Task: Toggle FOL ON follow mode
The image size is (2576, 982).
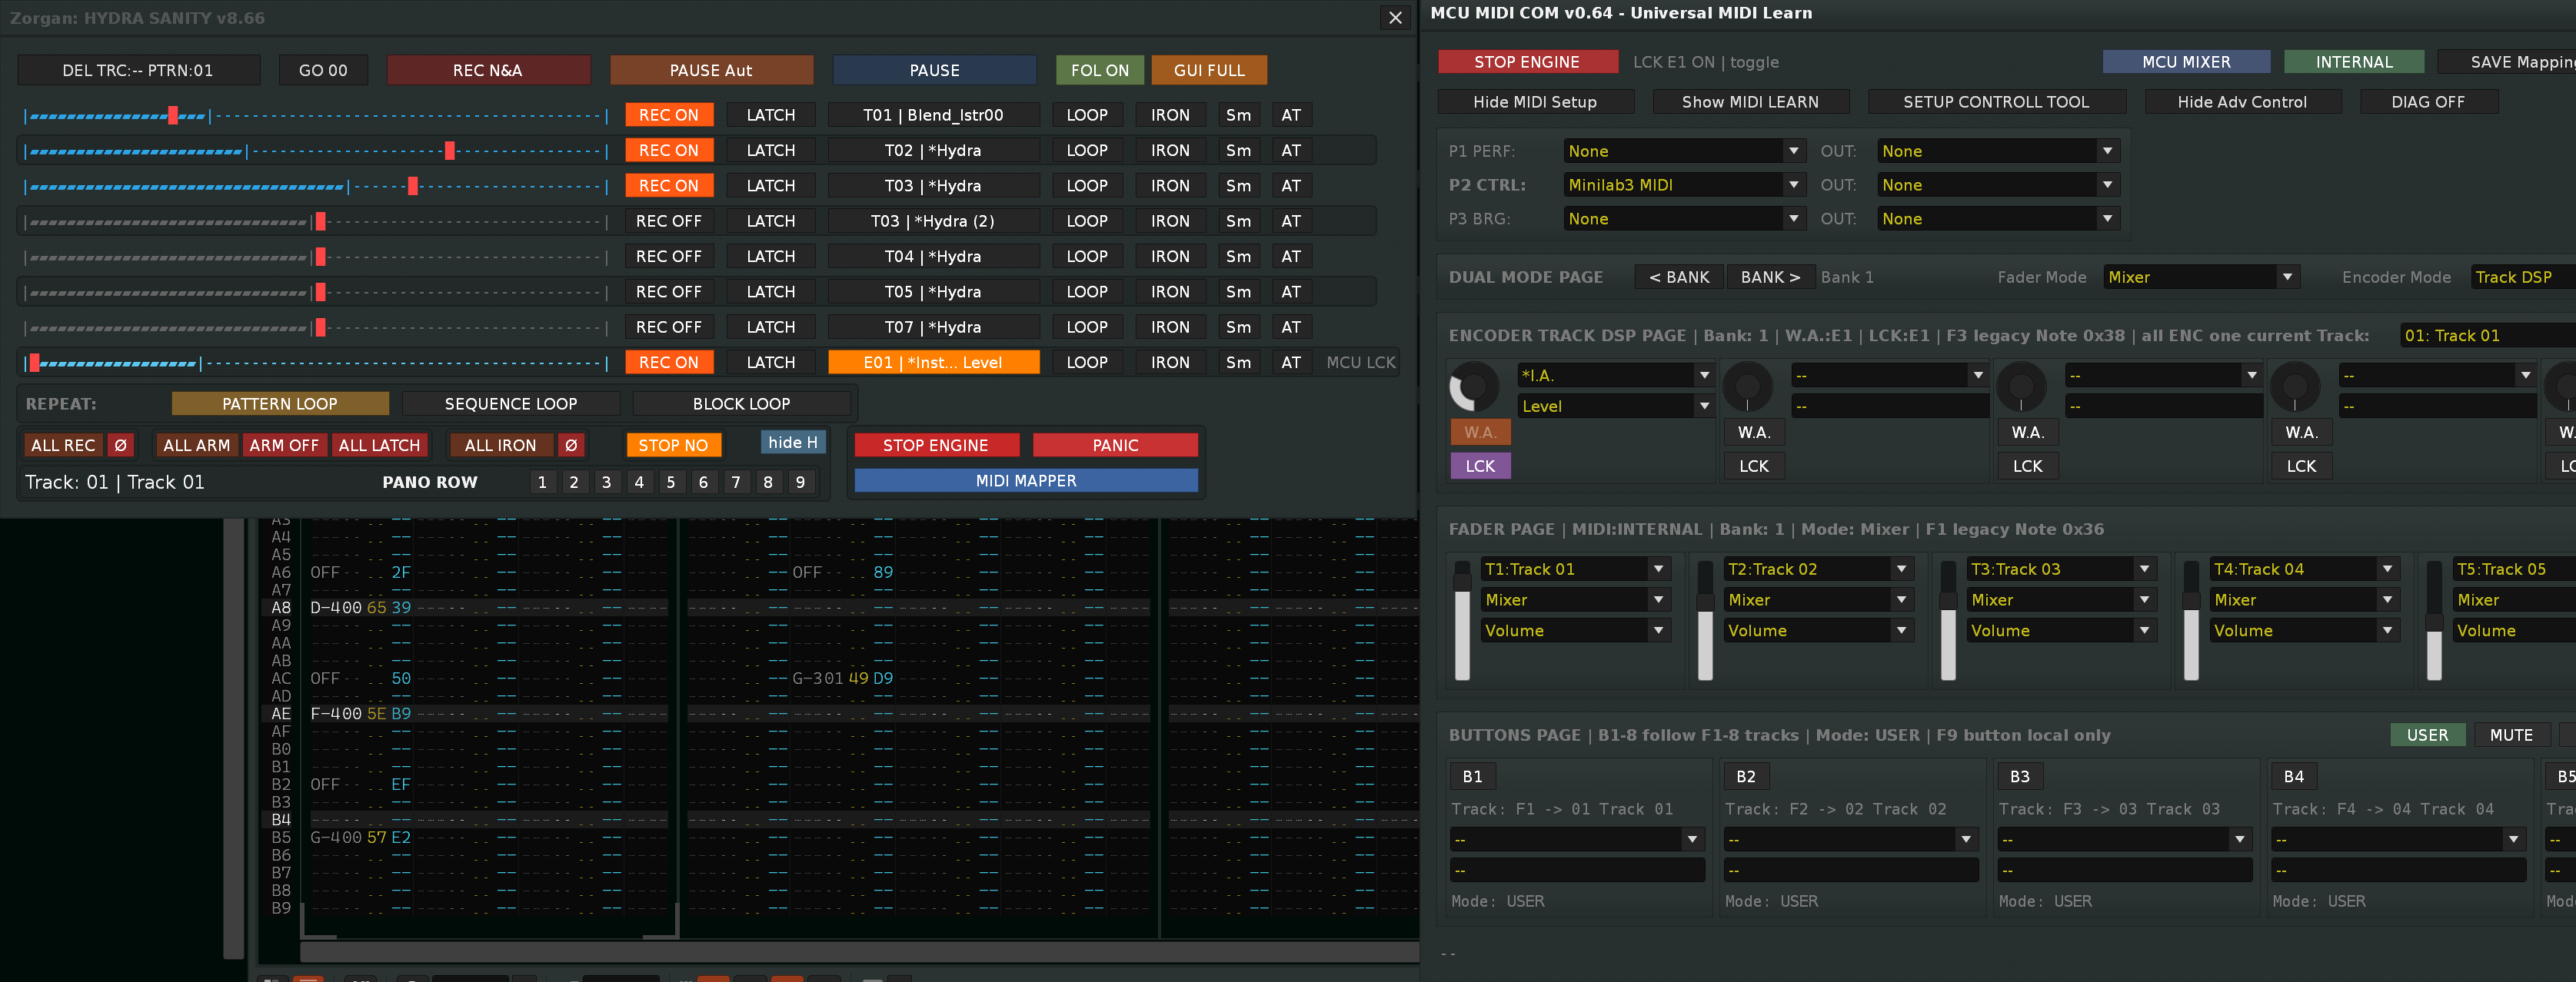Action: click(1099, 71)
